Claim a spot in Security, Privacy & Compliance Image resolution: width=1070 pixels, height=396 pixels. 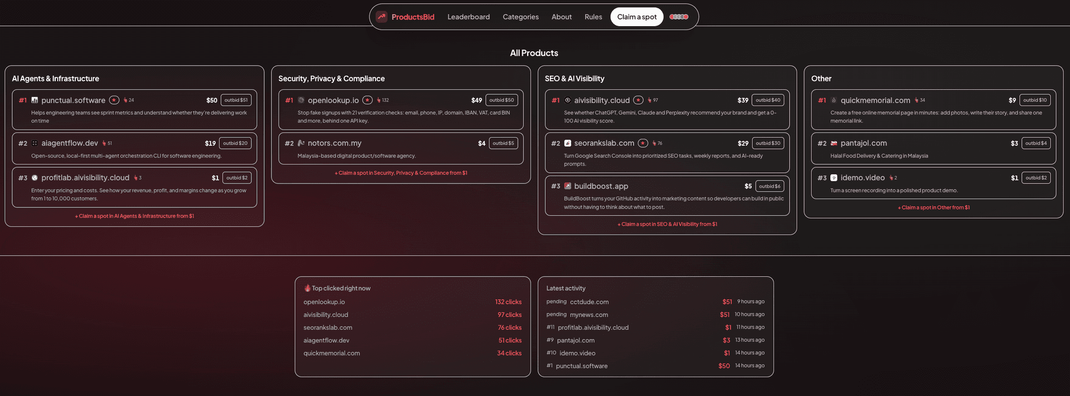[401, 173]
